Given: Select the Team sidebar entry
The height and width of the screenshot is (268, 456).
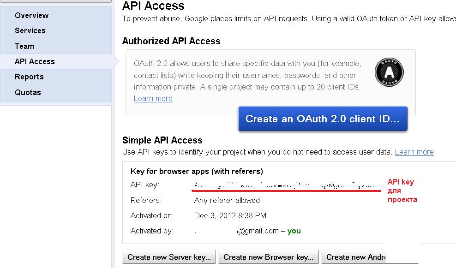Looking at the screenshot, I should click(x=24, y=46).
